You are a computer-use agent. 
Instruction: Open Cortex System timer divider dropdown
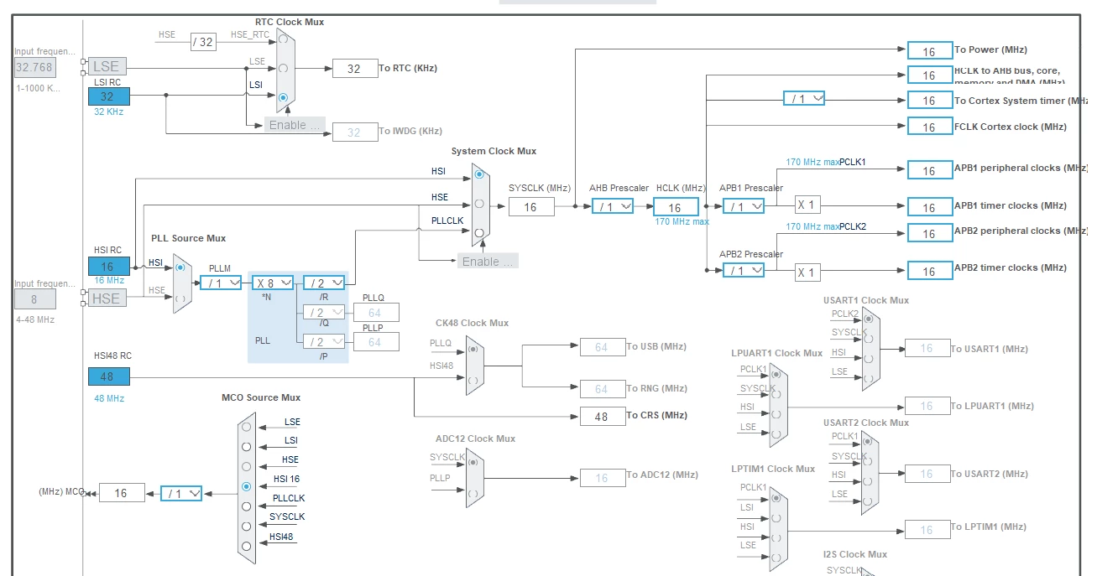click(804, 99)
